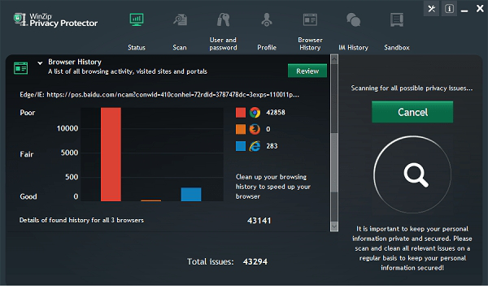This screenshot has height=297, width=488.
Task: Click the blue IE legend swatch
Action: (241, 146)
